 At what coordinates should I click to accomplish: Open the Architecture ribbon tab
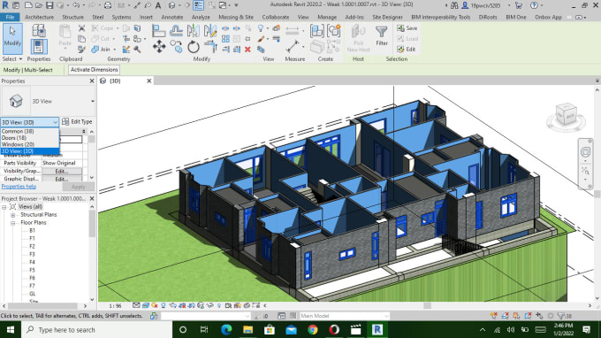coord(39,18)
